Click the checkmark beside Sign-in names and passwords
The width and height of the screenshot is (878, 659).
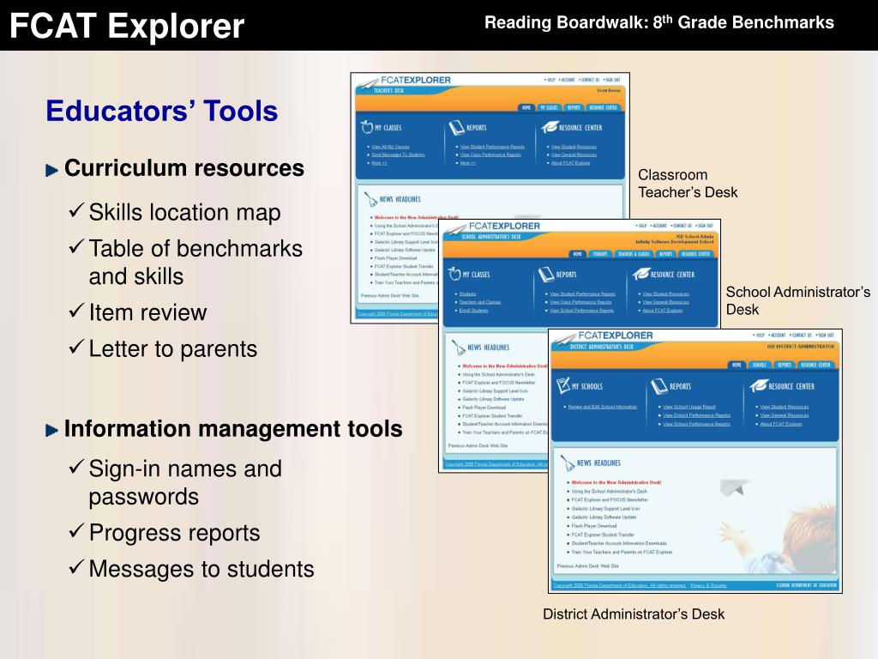click(76, 466)
